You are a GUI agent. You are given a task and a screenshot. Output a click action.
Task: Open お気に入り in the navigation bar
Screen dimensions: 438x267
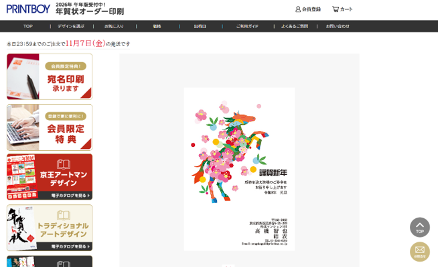click(x=114, y=26)
